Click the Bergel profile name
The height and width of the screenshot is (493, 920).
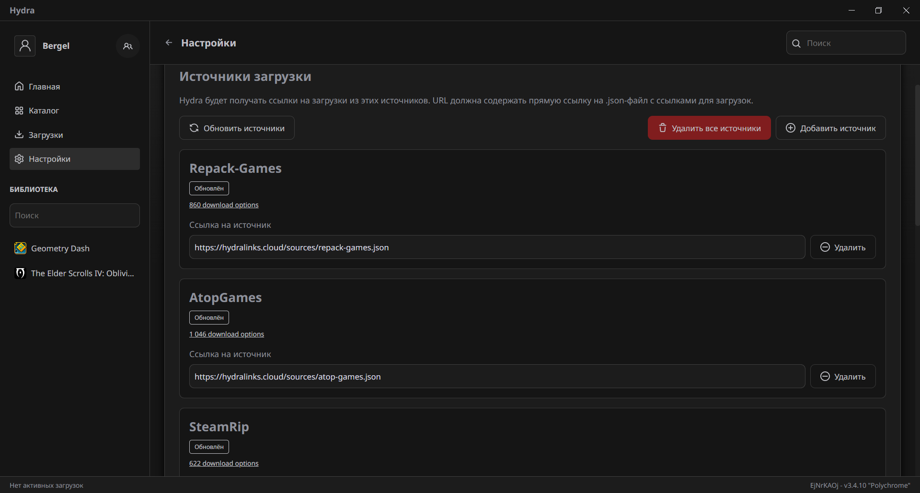click(x=56, y=46)
